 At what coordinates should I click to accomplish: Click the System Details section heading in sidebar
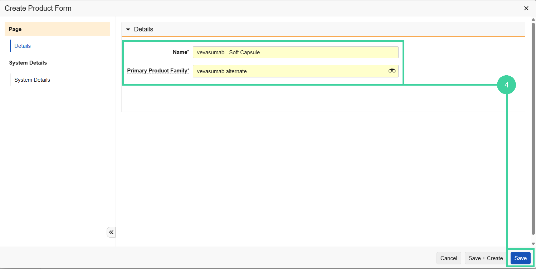28,62
